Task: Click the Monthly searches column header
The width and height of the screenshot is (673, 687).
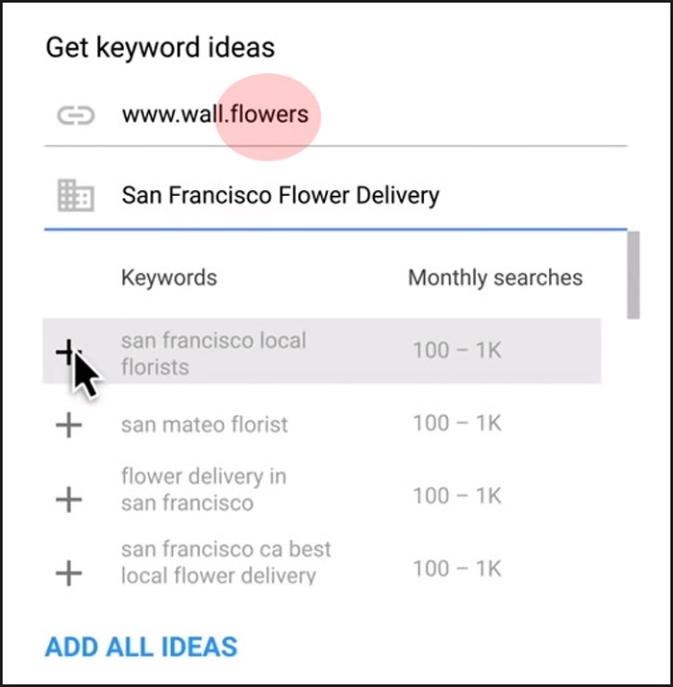Action: (x=495, y=278)
